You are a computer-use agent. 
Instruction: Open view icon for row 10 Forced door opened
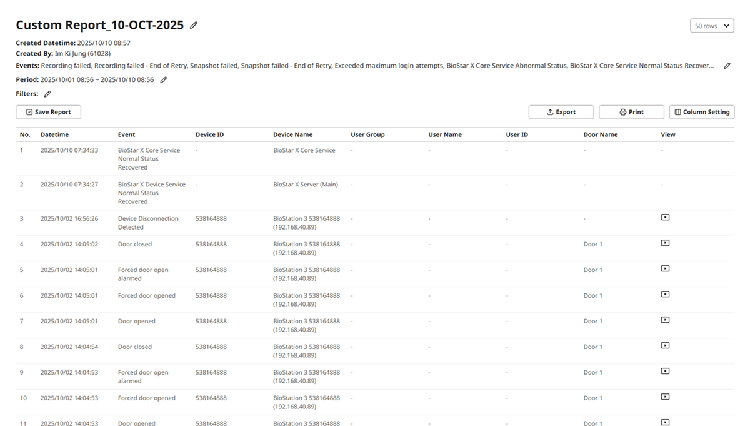coord(665,397)
